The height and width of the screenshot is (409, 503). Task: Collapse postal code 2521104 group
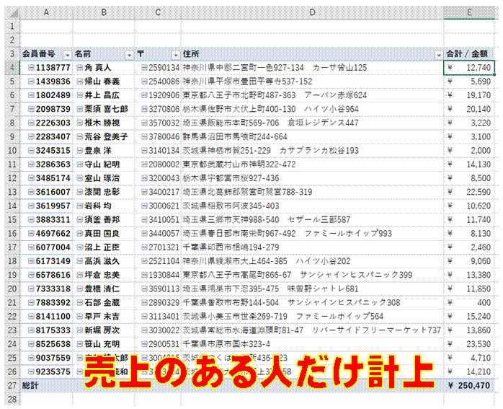pos(145,260)
